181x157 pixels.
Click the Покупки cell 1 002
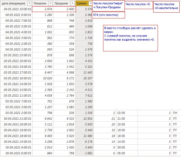(43, 32)
